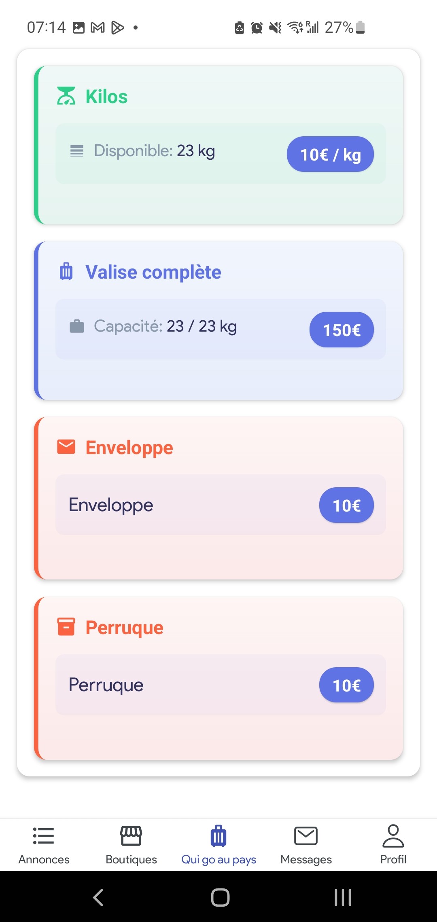The height and width of the screenshot is (922, 437).
Task: Open the Messages tab
Action: tap(306, 845)
